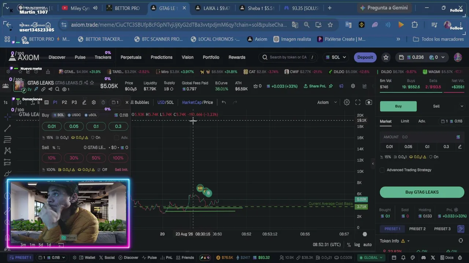Open chart settings gear beside Axiom dropdown
Image resolution: width=469 pixels, height=263 pixels.
[x=347, y=102]
